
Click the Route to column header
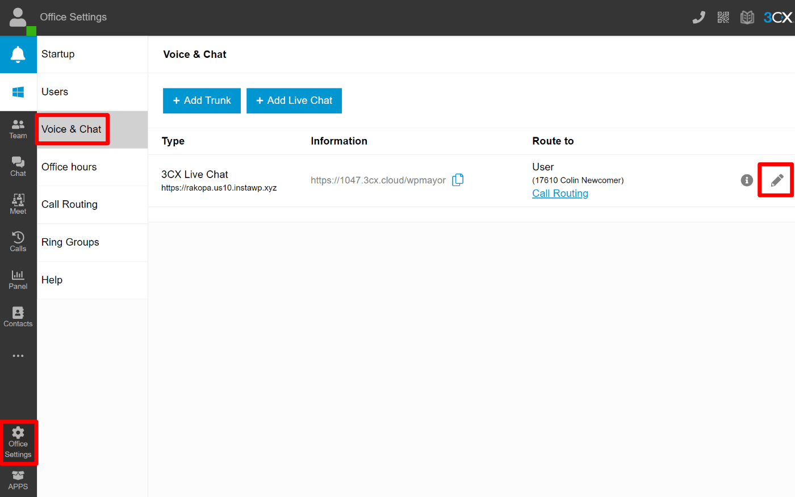coord(553,141)
